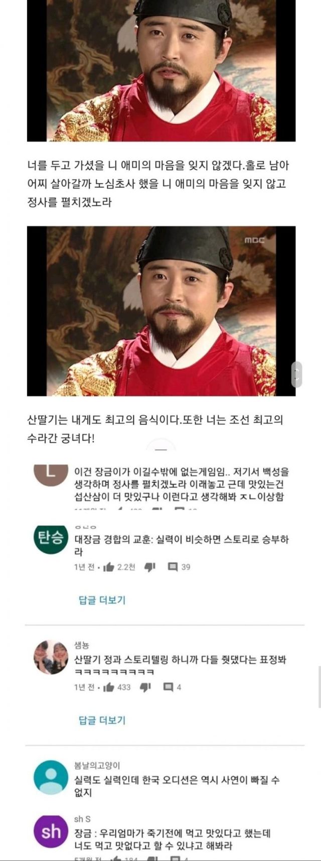Open 봄날의고양이 username link
Viewport: 321px width, 861px height.
[97, 766]
